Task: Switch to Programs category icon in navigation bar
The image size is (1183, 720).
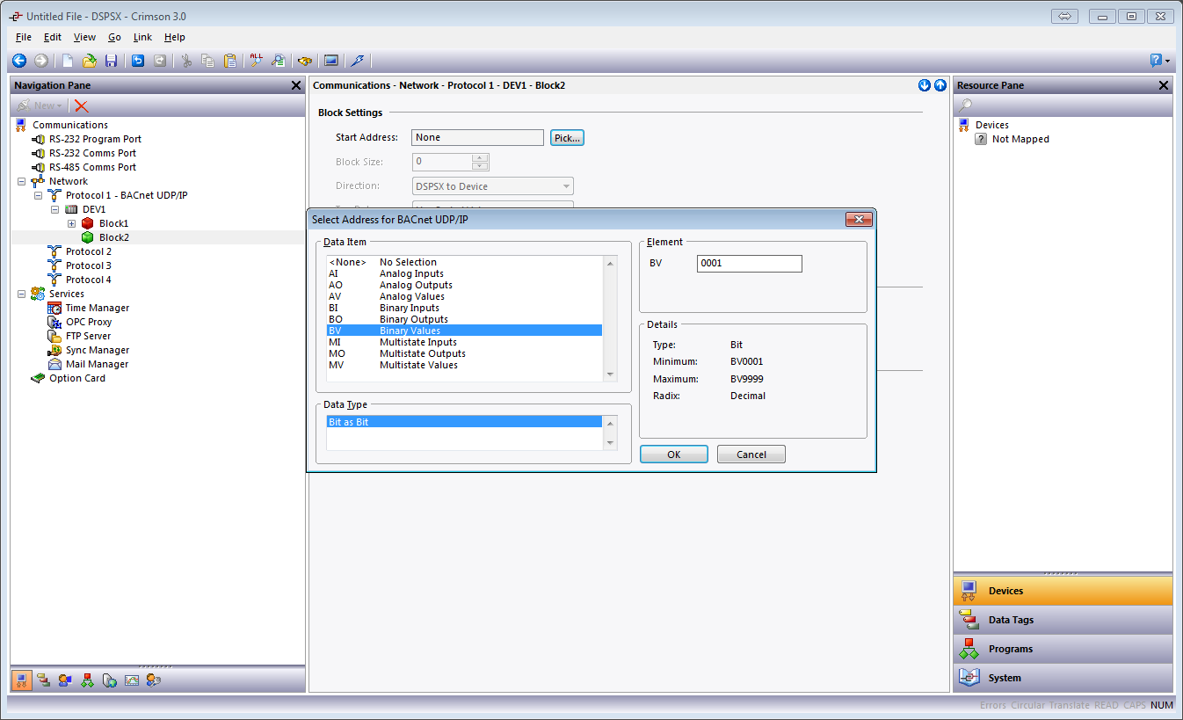Action: [87, 680]
